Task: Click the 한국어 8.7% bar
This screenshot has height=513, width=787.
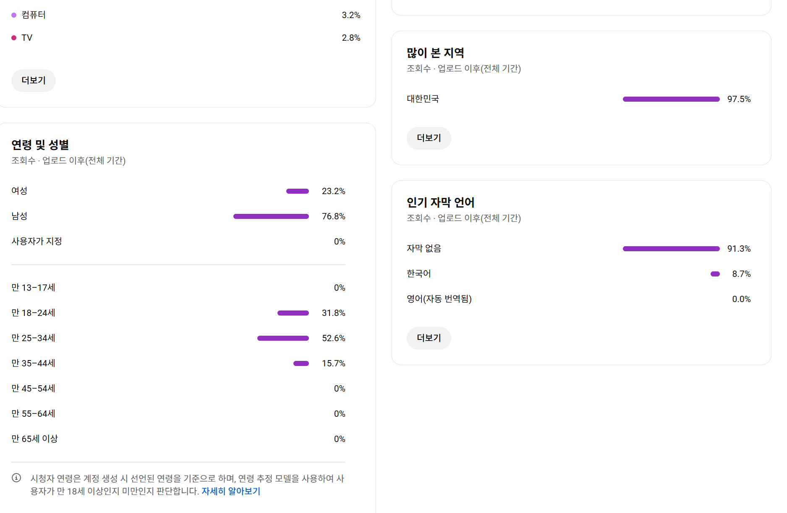Action: point(715,274)
